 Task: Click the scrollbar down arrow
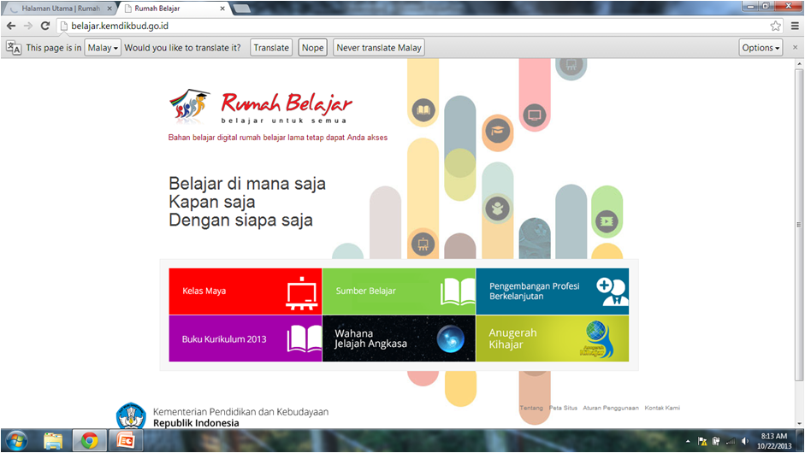[799, 424]
